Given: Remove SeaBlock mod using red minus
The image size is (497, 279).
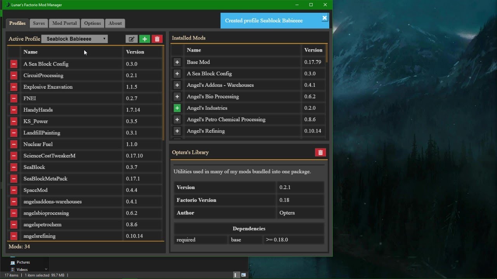Looking at the screenshot, I should coord(14,167).
